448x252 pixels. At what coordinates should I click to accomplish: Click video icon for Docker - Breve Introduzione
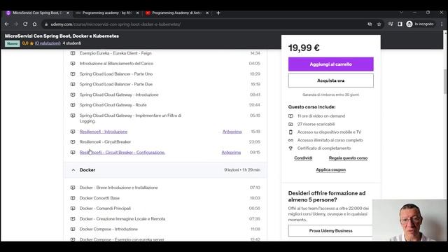tap(73, 188)
